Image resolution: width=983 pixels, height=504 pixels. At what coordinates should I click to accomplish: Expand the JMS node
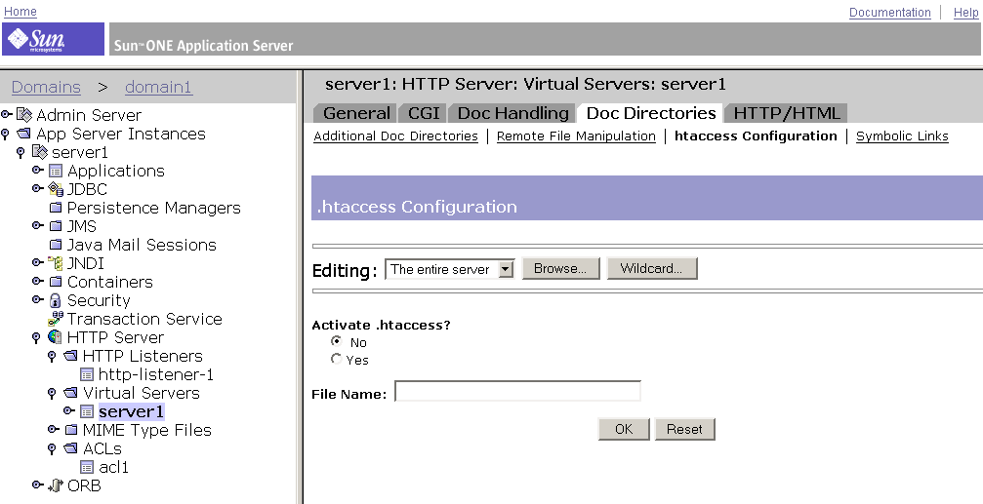click(x=38, y=225)
